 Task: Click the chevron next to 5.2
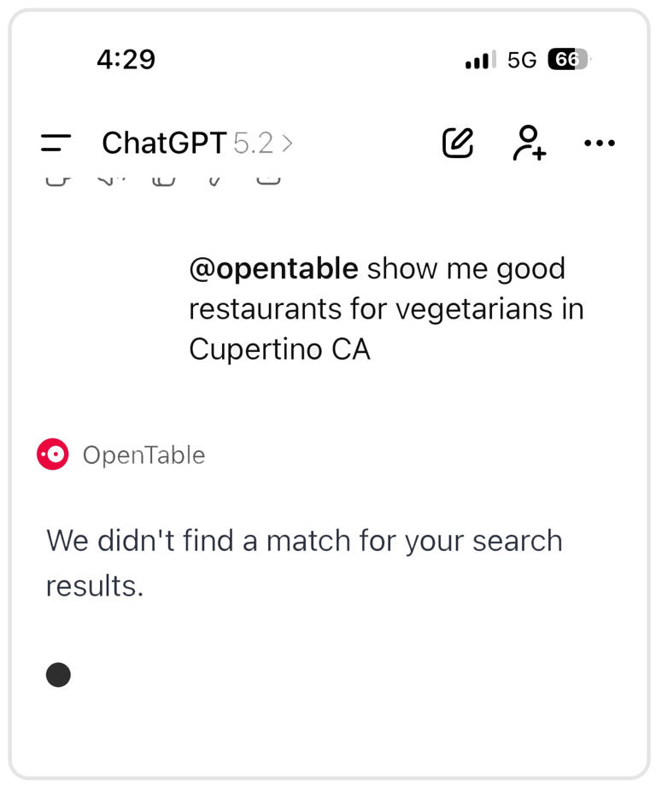288,142
